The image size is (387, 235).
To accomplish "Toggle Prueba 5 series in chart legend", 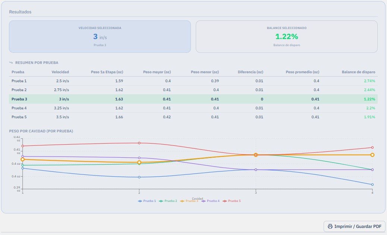I will click(232, 201).
